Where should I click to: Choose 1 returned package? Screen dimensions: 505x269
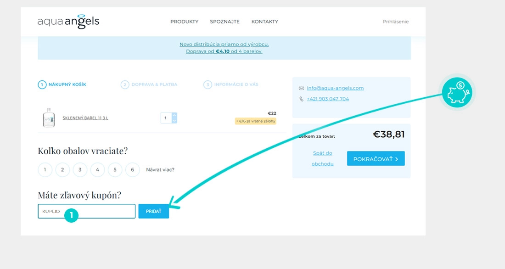coord(45,170)
